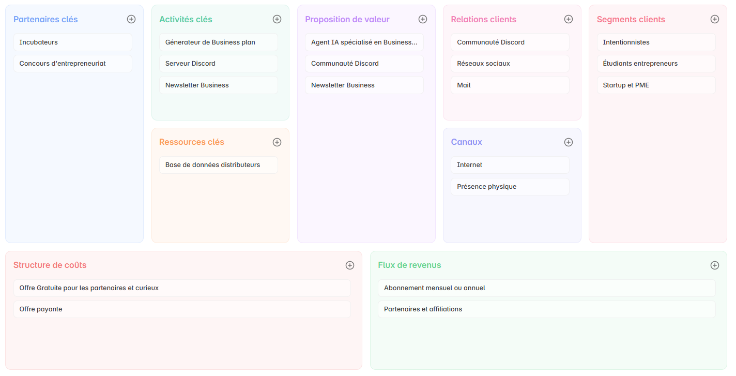Select the Offre payante card
Screen dimensions: 736x376
click(182, 309)
